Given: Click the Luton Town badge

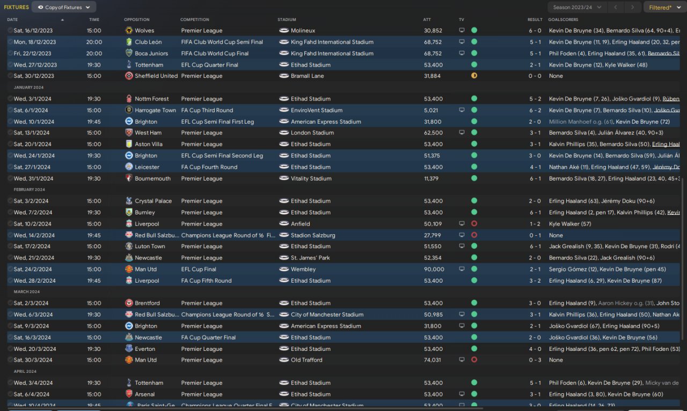Looking at the screenshot, I should coord(129,247).
